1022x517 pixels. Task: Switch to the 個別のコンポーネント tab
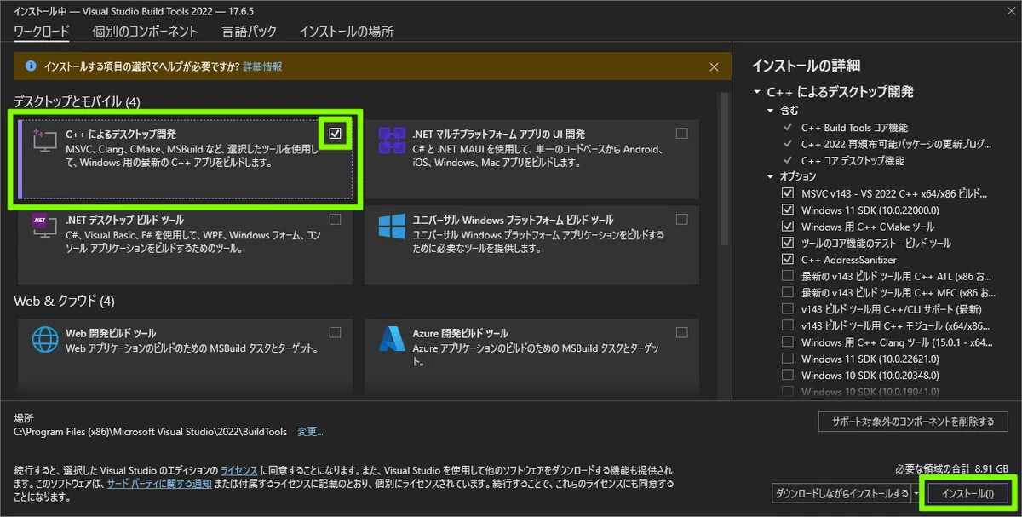coord(146,32)
